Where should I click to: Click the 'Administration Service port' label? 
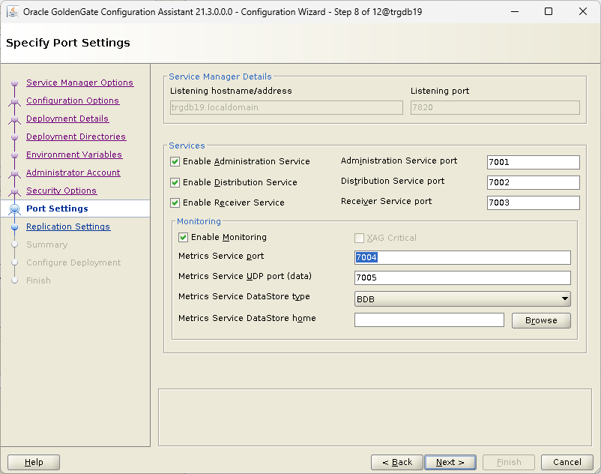[x=399, y=160]
